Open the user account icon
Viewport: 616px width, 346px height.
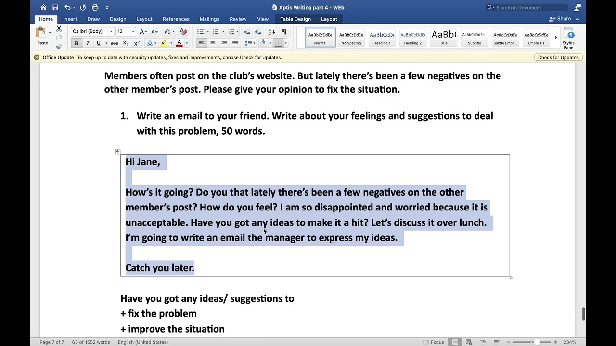[577, 7]
